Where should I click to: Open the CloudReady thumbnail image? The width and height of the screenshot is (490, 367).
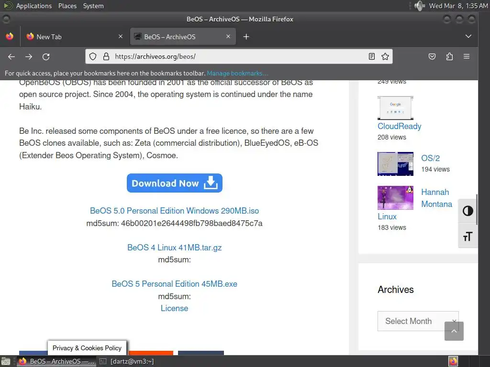(x=395, y=108)
